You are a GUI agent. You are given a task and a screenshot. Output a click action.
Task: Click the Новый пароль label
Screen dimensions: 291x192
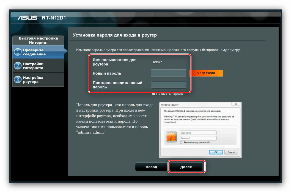107,73
